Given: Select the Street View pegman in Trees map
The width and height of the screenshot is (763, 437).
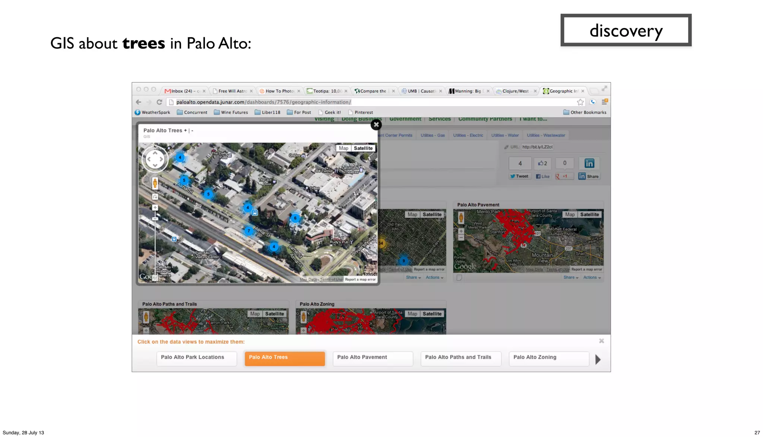Looking at the screenshot, I should (155, 183).
